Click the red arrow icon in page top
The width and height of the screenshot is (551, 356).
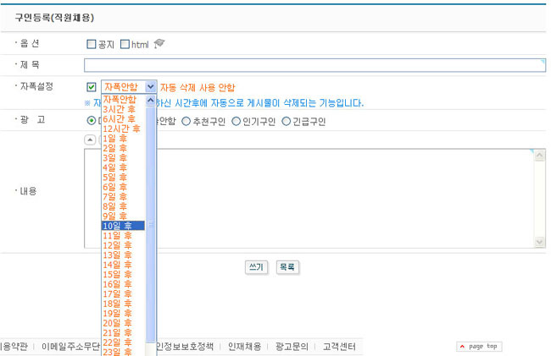coord(462,347)
